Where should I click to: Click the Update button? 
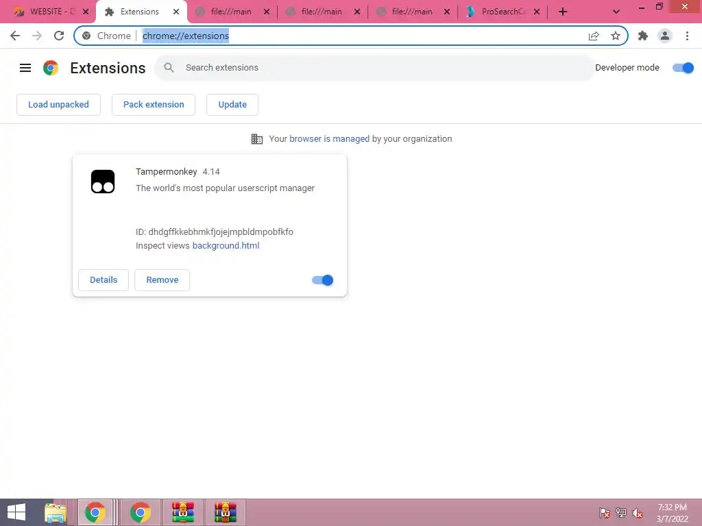pyautogui.click(x=232, y=105)
